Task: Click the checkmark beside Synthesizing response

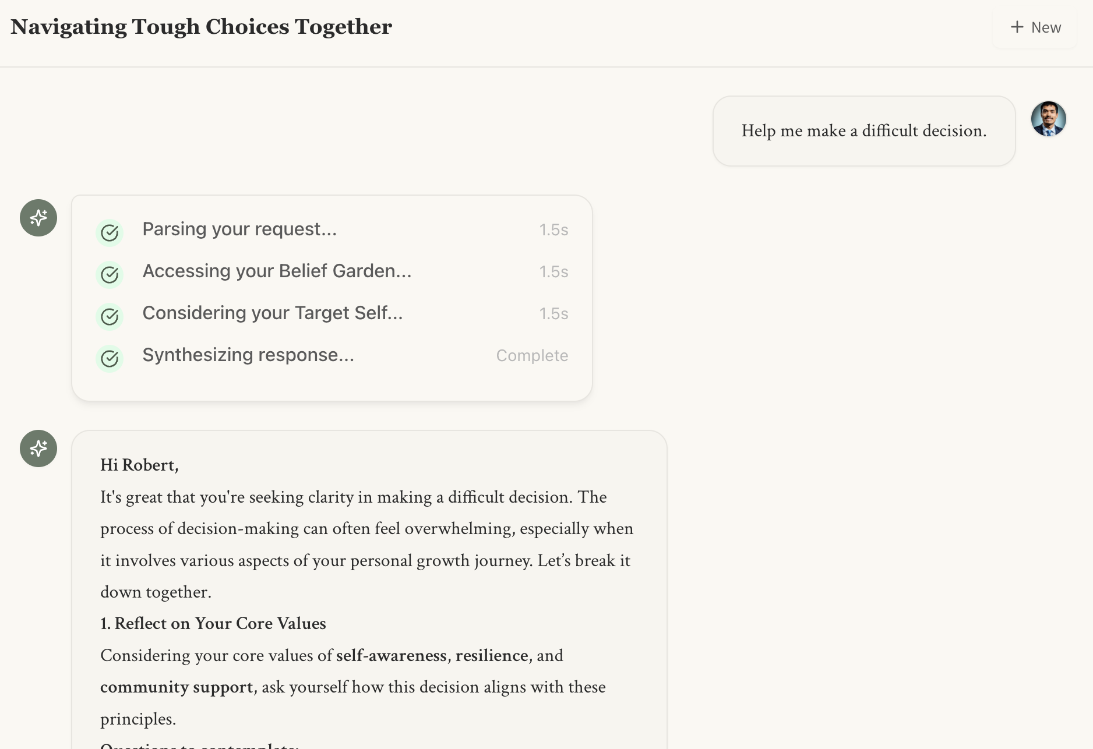Action: (x=110, y=359)
